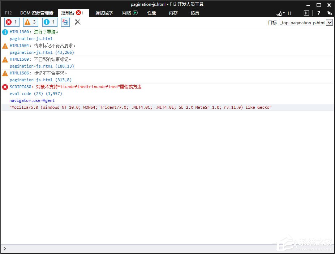
Task: Toggle the info message filter showing 1
Action: coord(50,22)
